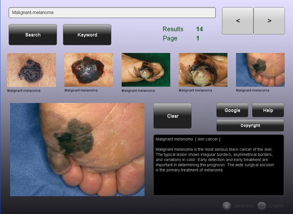Open the Google button
293x214 pixels.
click(x=232, y=110)
